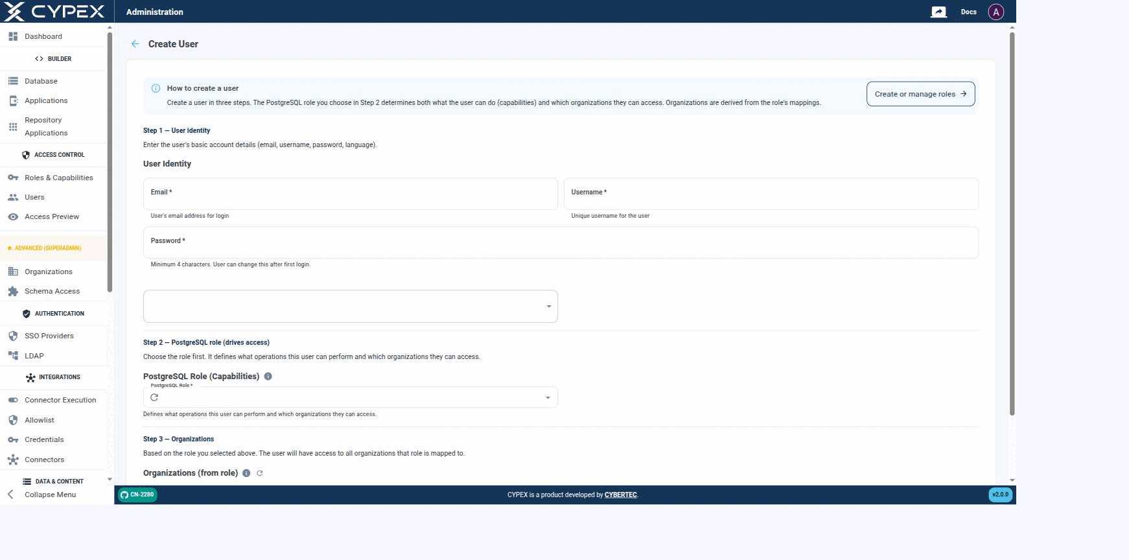Open Credentials menu item

[54, 439]
